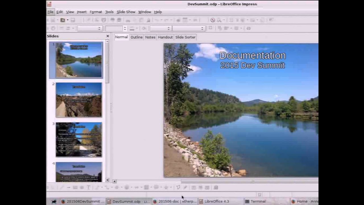
Task: Select the Curve drawing tool
Action: pyautogui.click(x=97, y=187)
